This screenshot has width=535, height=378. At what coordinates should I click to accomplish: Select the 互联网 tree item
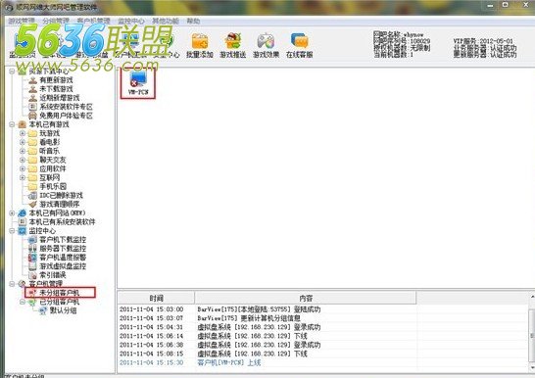(x=49, y=177)
